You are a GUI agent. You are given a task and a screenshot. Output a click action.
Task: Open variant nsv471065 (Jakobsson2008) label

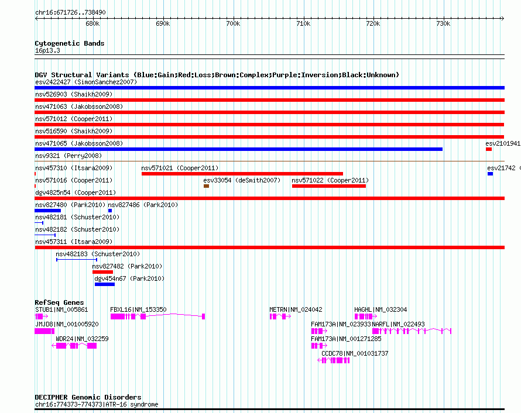click(79, 143)
